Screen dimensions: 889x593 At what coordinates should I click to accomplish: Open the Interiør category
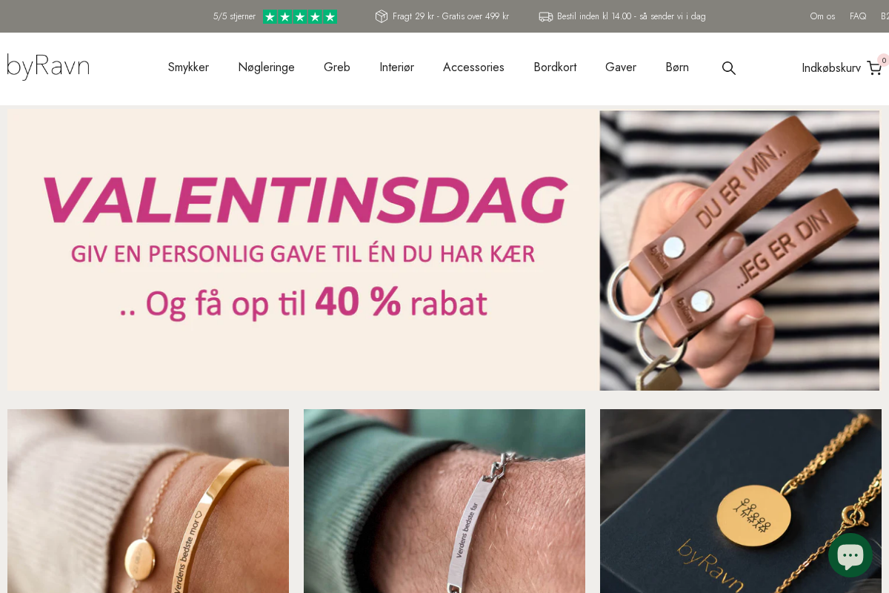tap(396, 67)
